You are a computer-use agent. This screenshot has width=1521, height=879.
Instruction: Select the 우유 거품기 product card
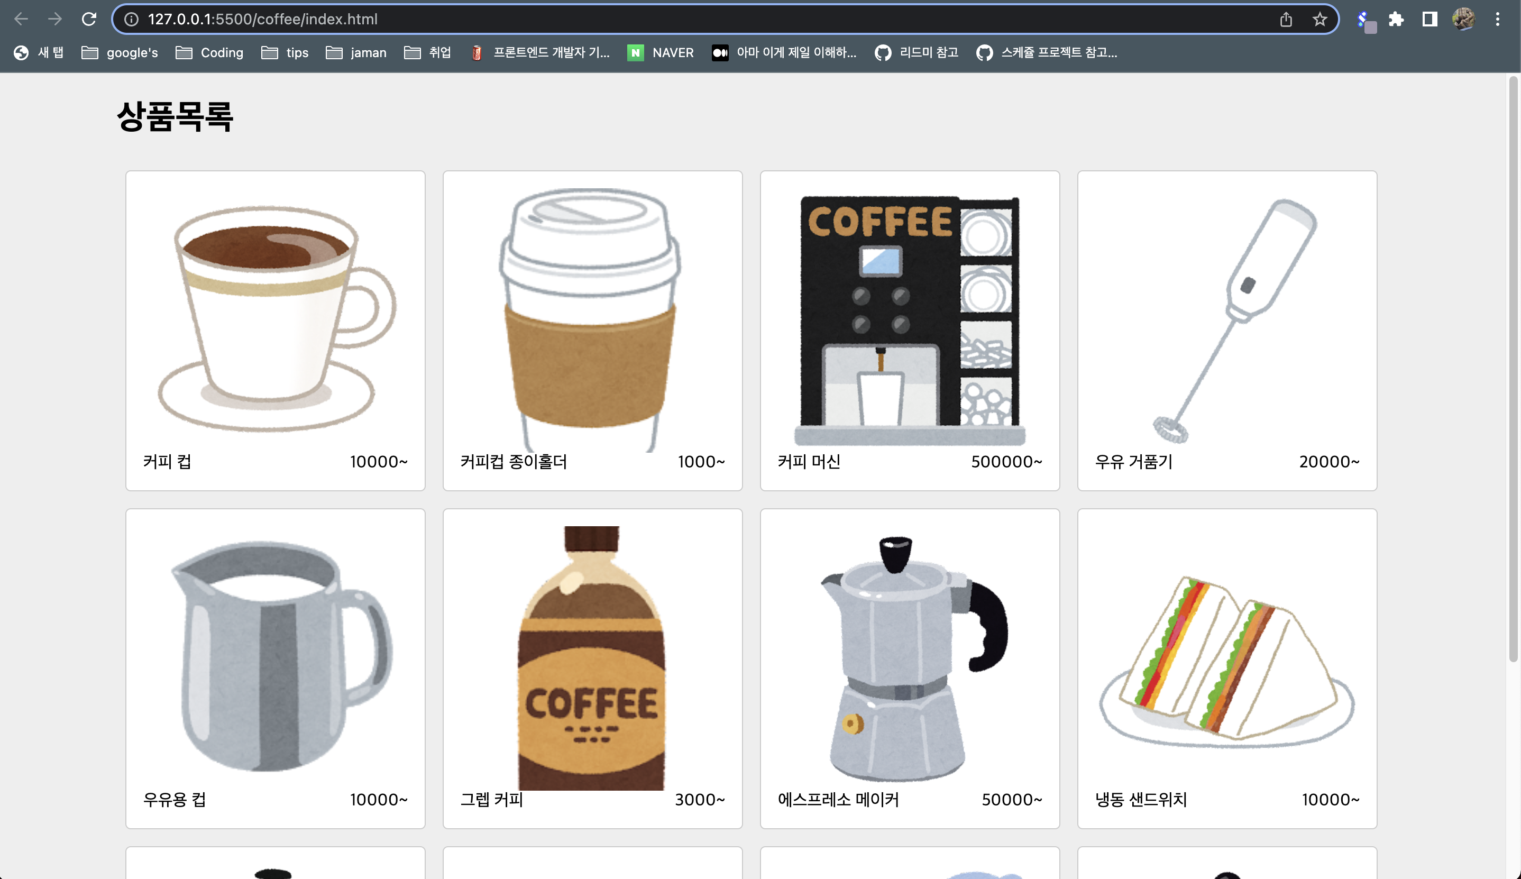[x=1226, y=330]
